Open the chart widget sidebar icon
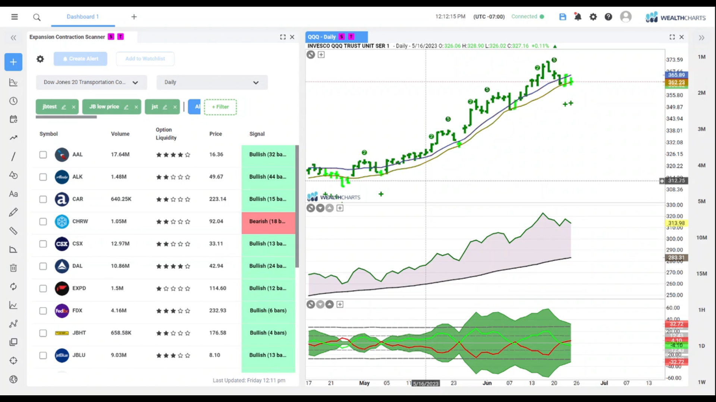 [x=13, y=82]
